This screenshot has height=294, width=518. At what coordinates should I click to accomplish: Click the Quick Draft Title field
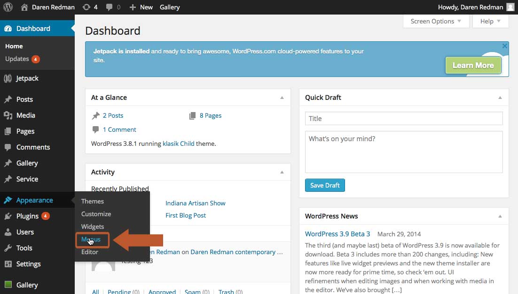(x=404, y=119)
